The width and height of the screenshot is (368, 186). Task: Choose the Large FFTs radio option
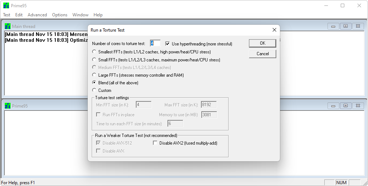95,75
